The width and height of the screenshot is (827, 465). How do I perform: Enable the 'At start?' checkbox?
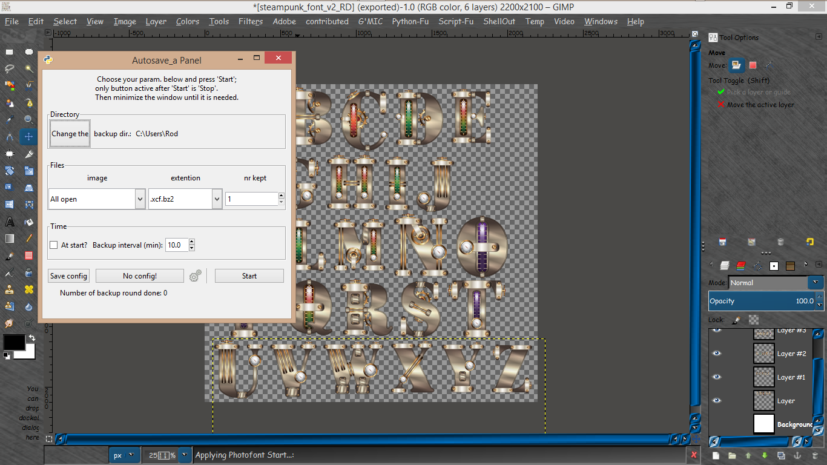click(53, 245)
